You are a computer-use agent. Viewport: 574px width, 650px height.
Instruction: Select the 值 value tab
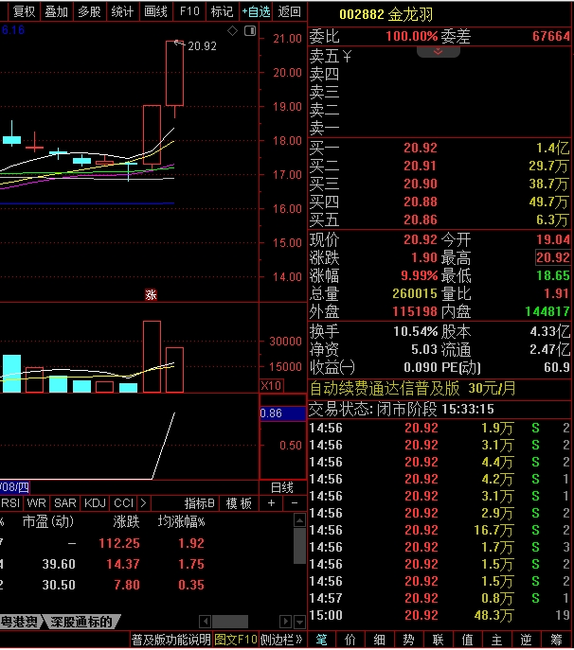point(467,640)
